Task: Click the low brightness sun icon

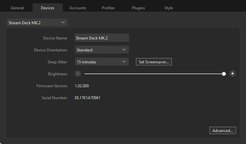Action: click(x=78, y=74)
